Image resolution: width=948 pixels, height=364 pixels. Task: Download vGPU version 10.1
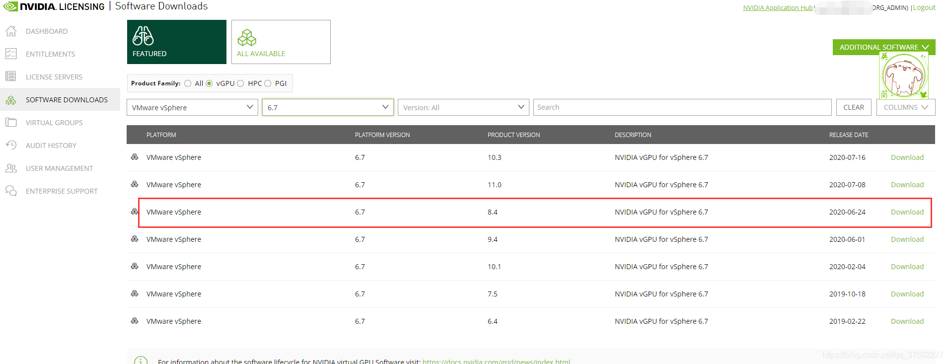(907, 267)
